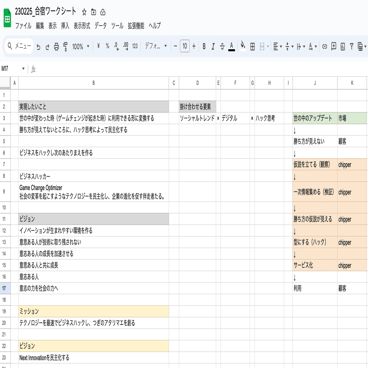Click the undo arrow icon
The height and width of the screenshot is (368, 368).
pos(38,47)
